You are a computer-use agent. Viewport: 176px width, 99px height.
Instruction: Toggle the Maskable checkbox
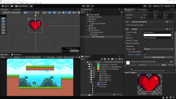point(145,46)
